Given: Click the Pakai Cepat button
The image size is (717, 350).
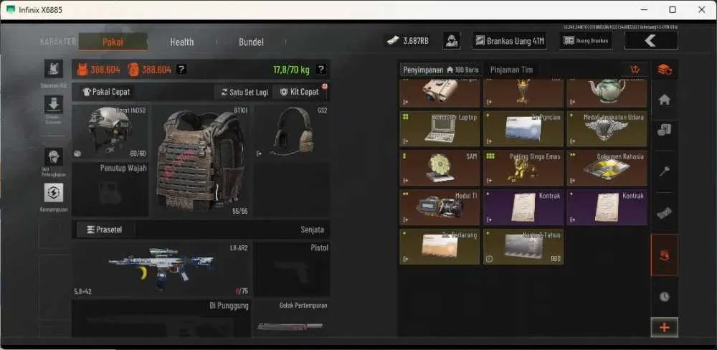Looking at the screenshot, I should click(x=107, y=92).
